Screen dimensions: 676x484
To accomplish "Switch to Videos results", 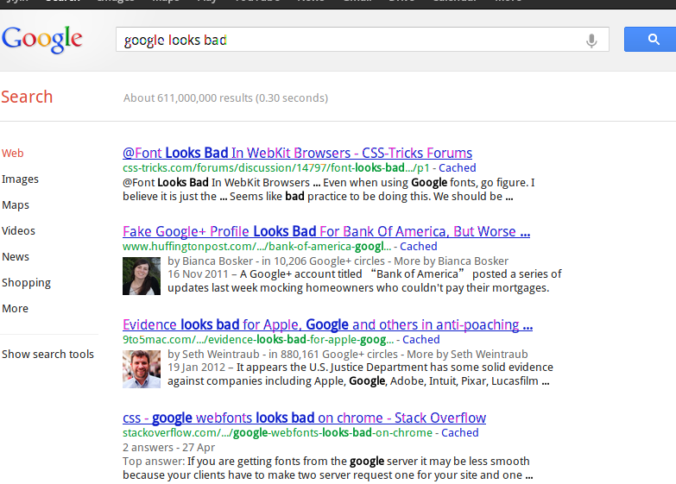I will click(x=18, y=230).
